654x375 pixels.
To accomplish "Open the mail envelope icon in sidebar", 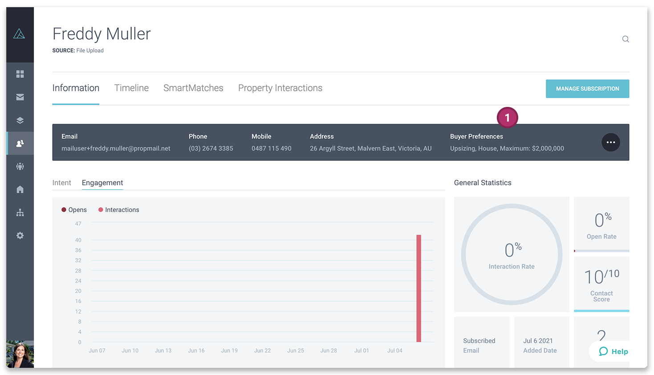I will click(x=20, y=97).
